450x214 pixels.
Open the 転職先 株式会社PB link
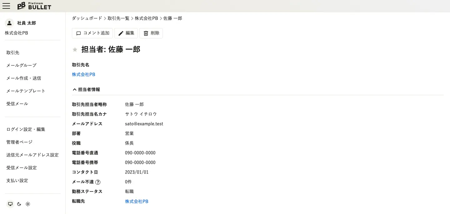[x=137, y=202]
